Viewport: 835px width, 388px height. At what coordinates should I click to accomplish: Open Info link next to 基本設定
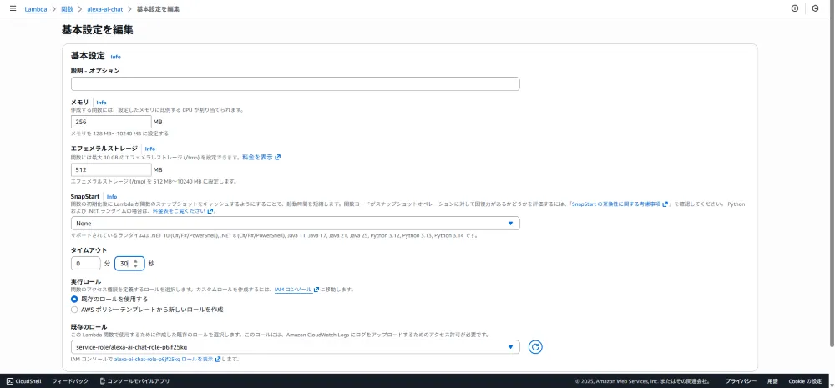(x=115, y=57)
